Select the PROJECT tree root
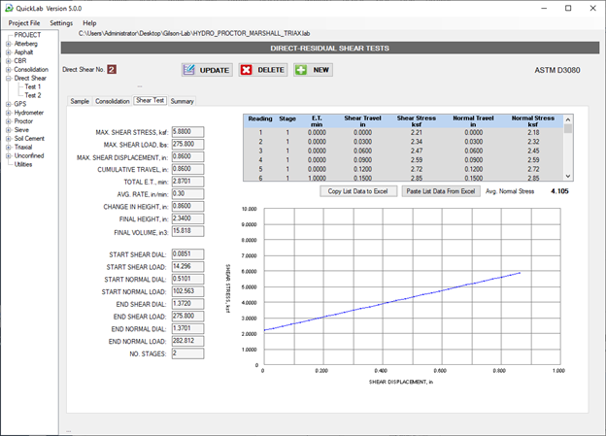606x436 pixels. pos(27,35)
